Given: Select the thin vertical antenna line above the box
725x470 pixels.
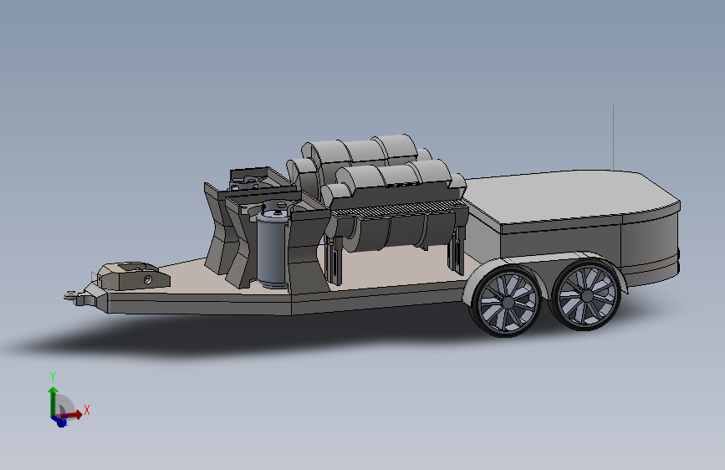Looking at the screenshot, I should click(x=614, y=137).
